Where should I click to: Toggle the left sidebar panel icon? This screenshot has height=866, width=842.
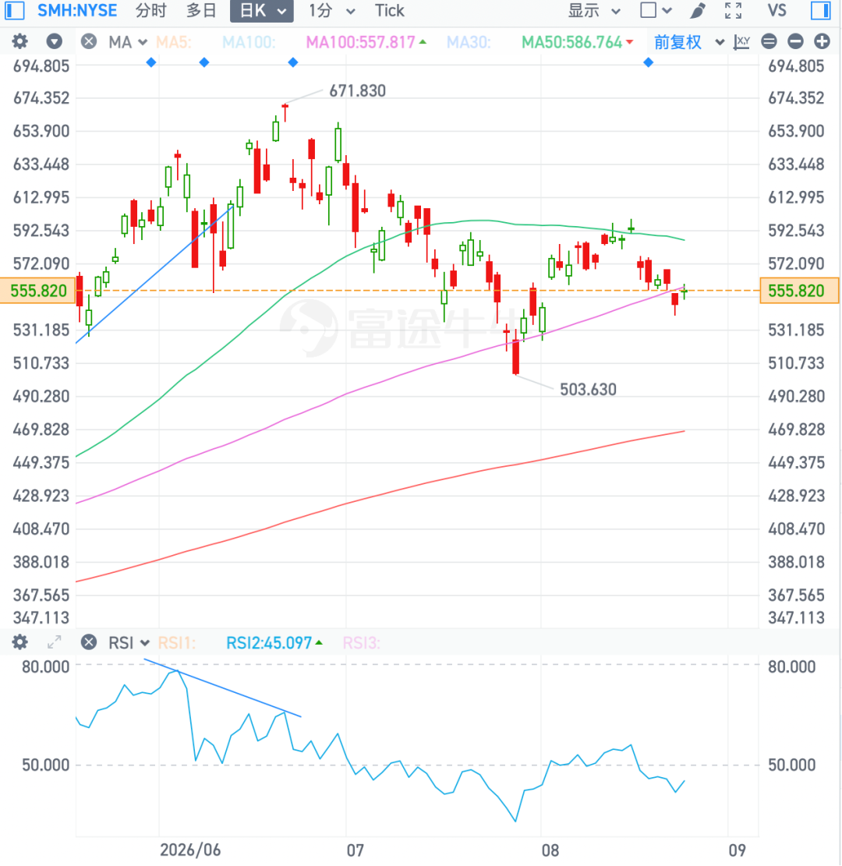pyautogui.click(x=14, y=10)
